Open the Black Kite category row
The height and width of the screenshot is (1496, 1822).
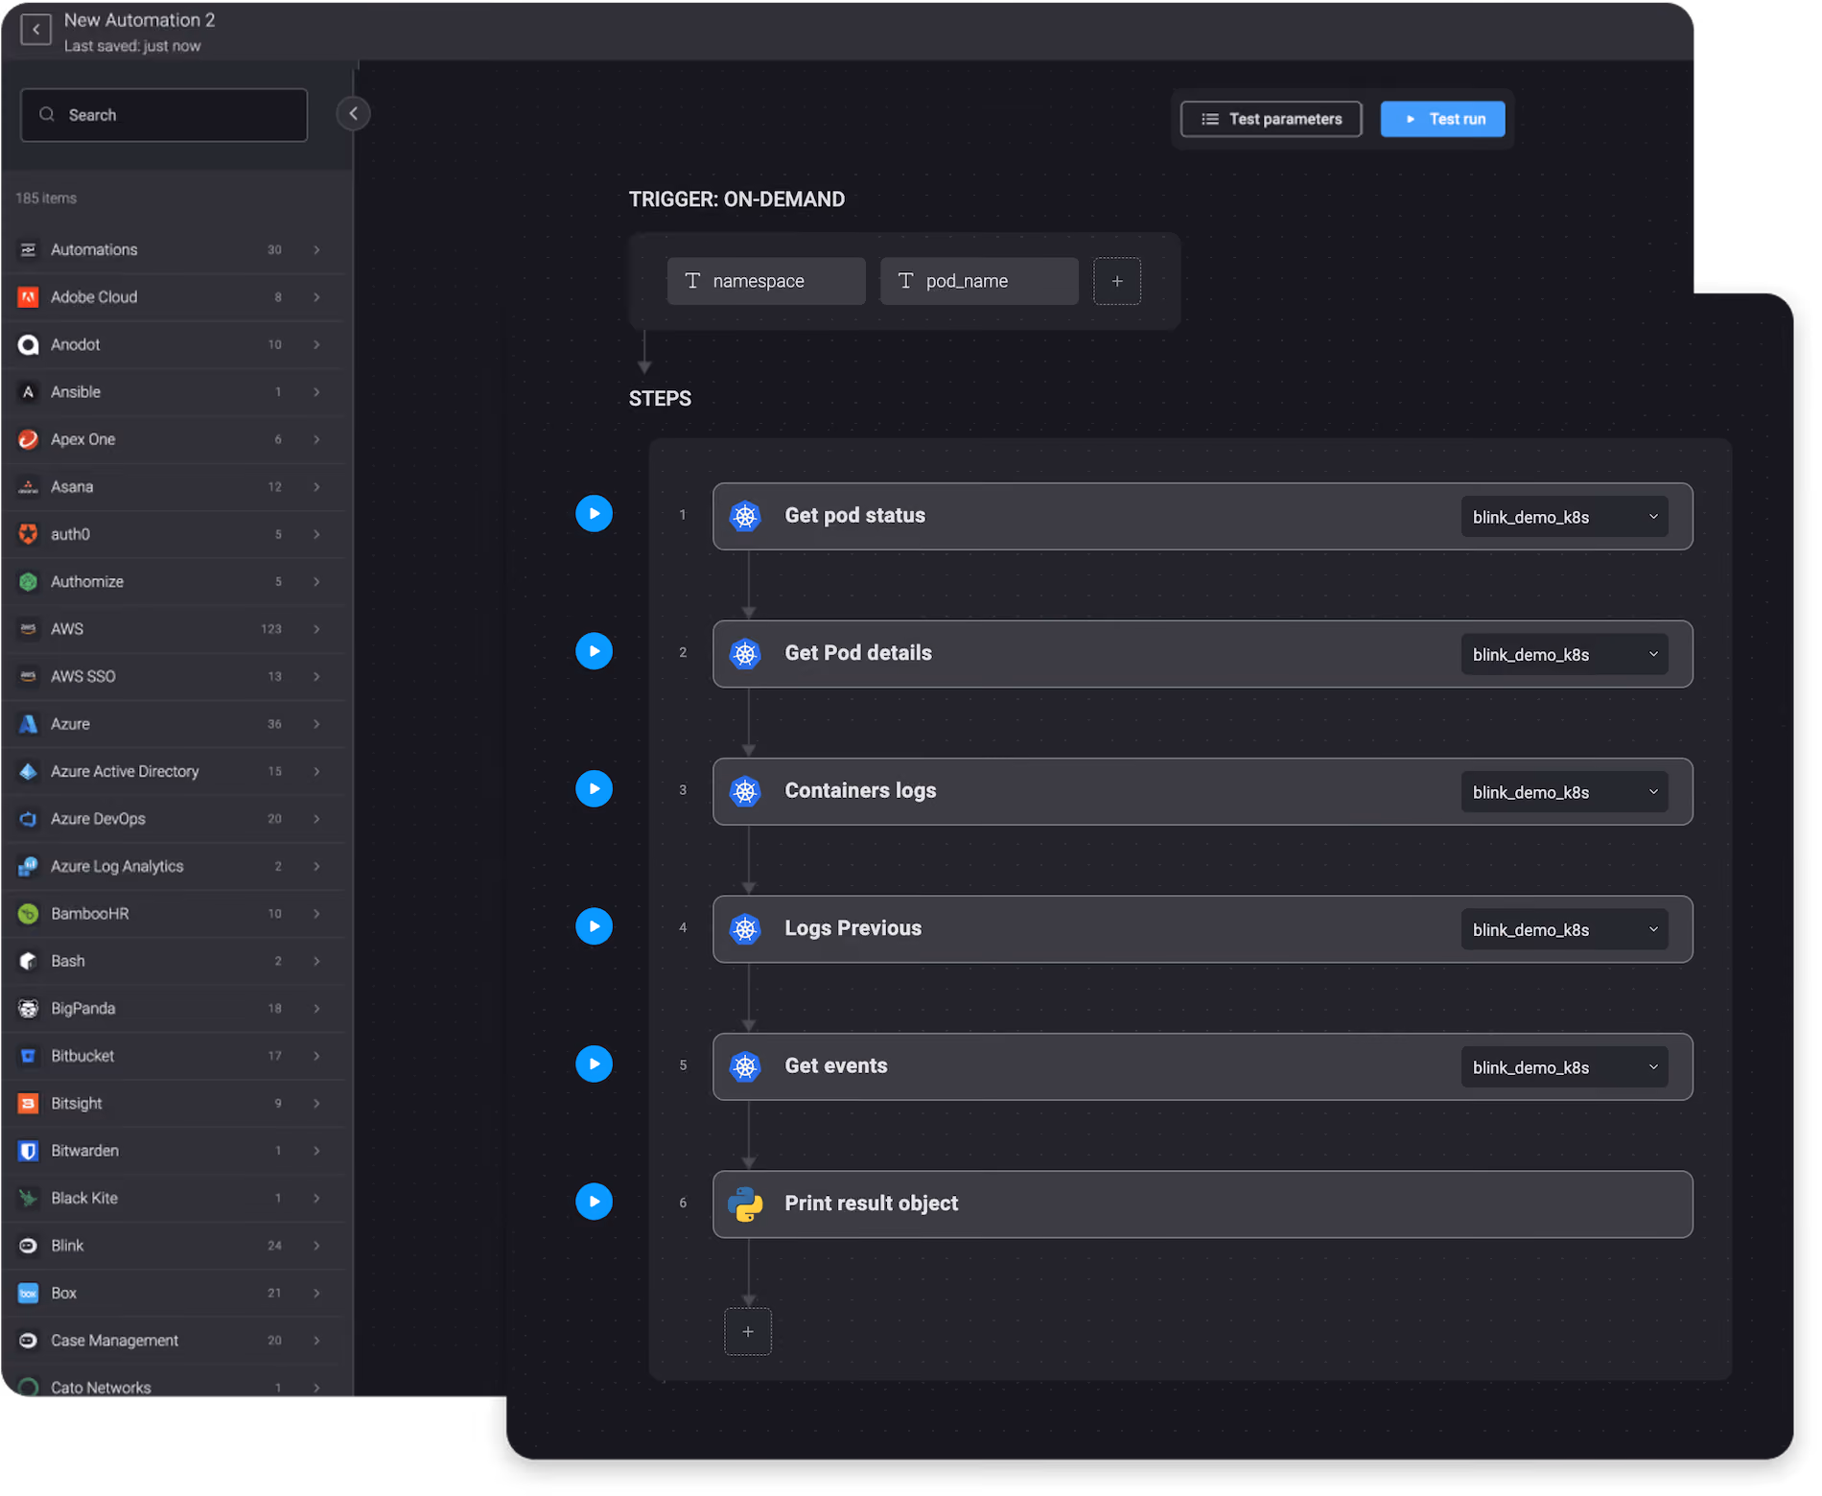point(174,1199)
